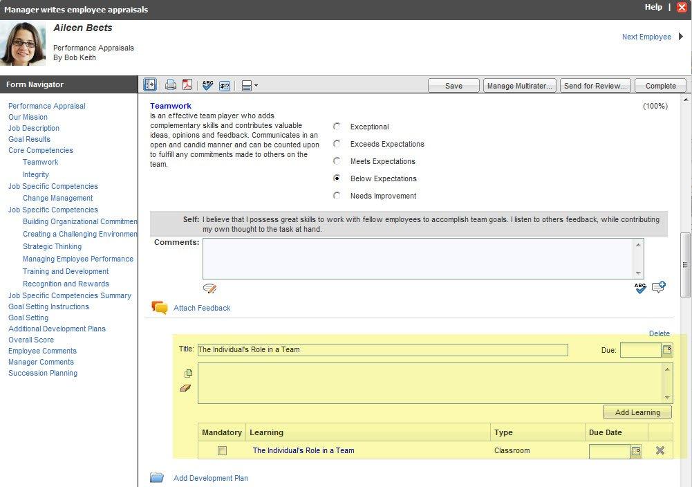The width and height of the screenshot is (692, 487).
Task: Click the Add Development Plan link
Action: point(211,478)
